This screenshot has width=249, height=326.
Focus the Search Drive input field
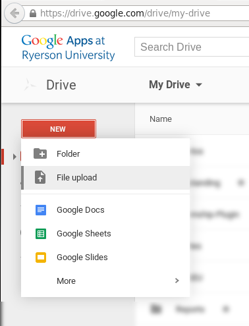pyautogui.click(x=192, y=47)
